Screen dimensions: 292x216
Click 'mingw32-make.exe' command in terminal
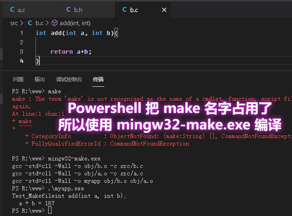[74, 159]
